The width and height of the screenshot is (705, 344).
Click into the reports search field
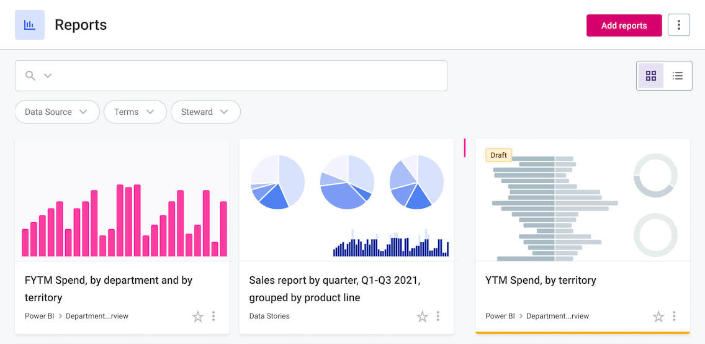pos(248,76)
